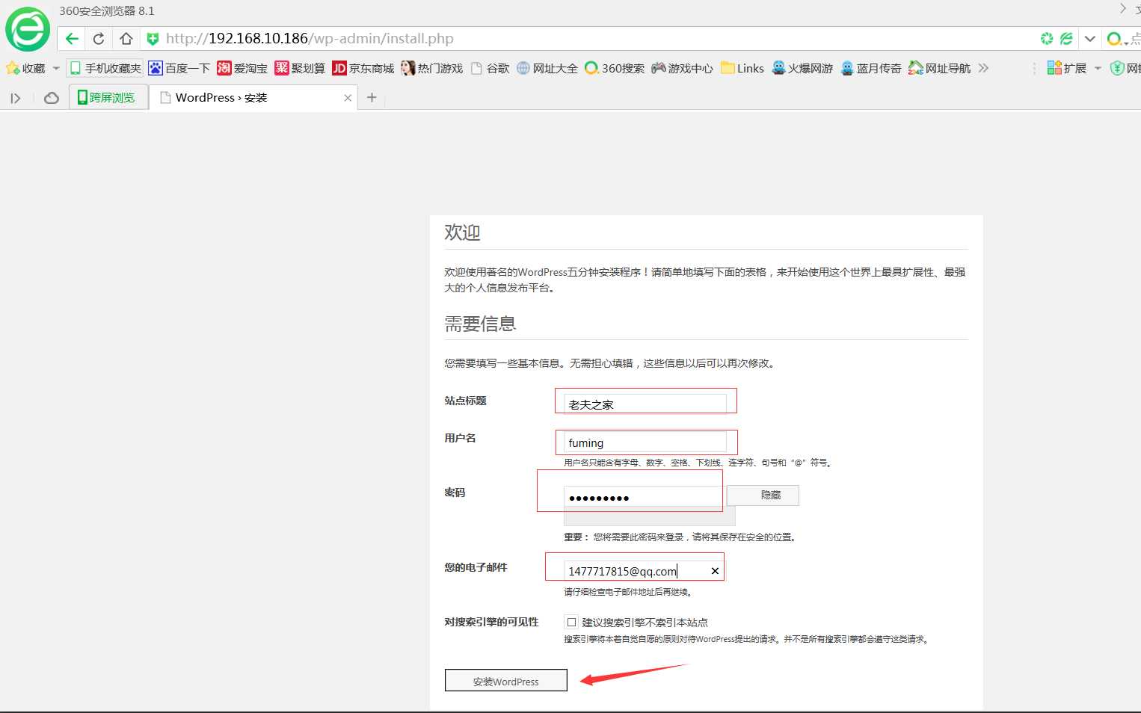Open 手机收藏夹 bookmark

click(105, 68)
